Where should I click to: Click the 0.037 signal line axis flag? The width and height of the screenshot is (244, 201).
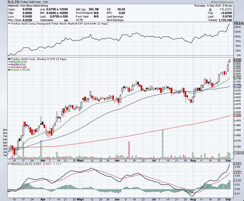click(x=237, y=172)
